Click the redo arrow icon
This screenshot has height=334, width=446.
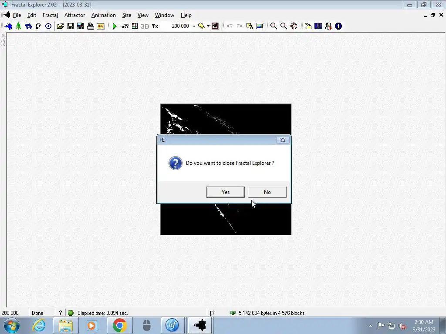click(240, 26)
